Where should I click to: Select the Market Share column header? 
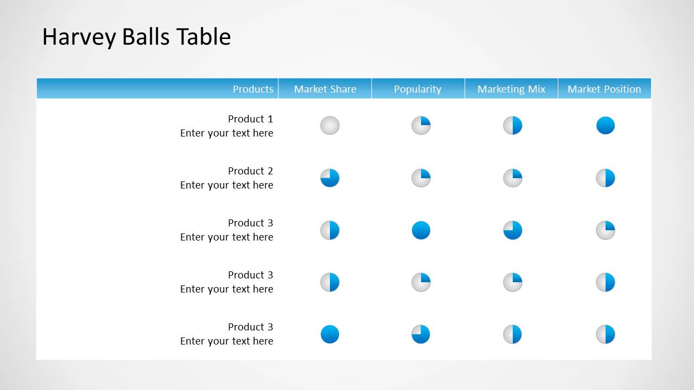(x=325, y=89)
